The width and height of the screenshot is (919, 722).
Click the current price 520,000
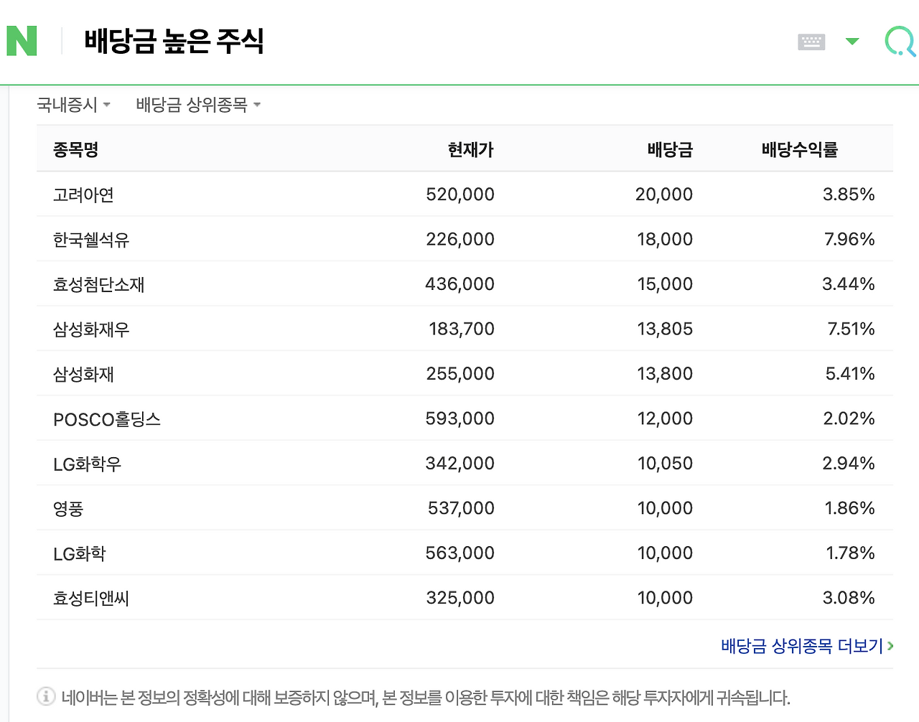(x=460, y=194)
